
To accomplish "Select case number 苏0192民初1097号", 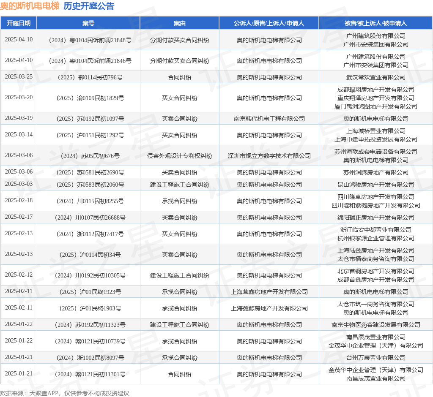I will pos(90,119).
